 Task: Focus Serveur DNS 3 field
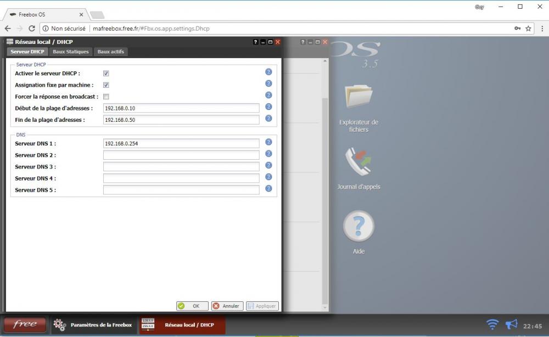pyautogui.click(x=181, y=166)
